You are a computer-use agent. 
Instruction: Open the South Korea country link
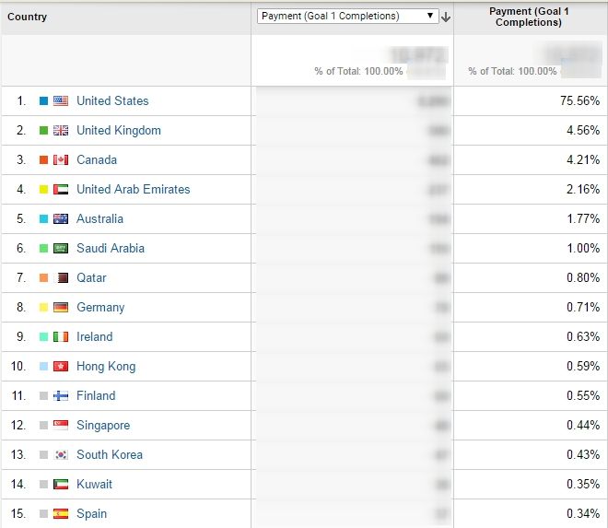tap(110, 454)
